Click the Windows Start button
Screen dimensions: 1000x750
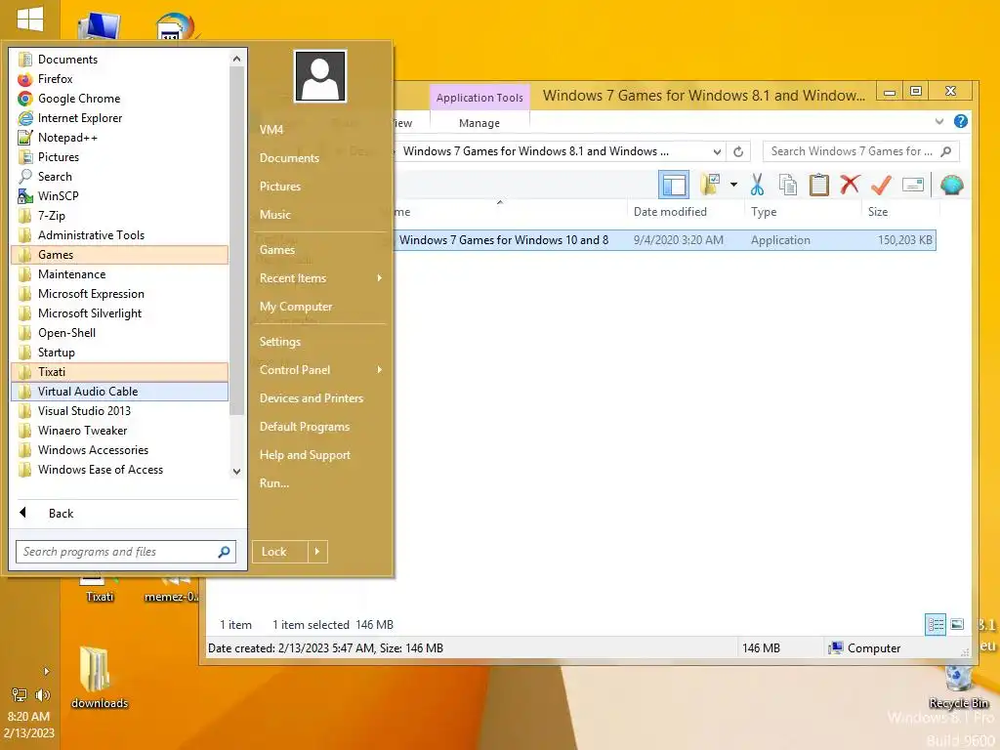pyautogui.click(x=30, y=19)
